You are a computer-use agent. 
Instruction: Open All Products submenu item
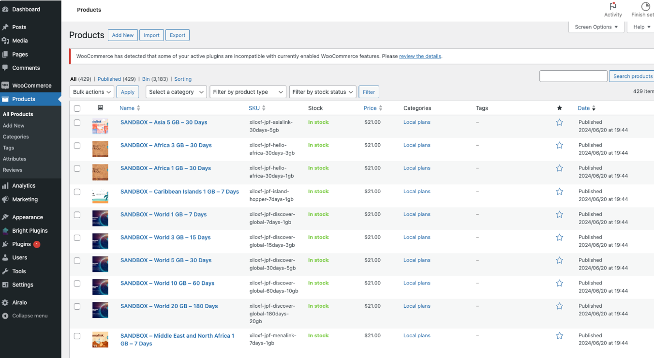18,114
